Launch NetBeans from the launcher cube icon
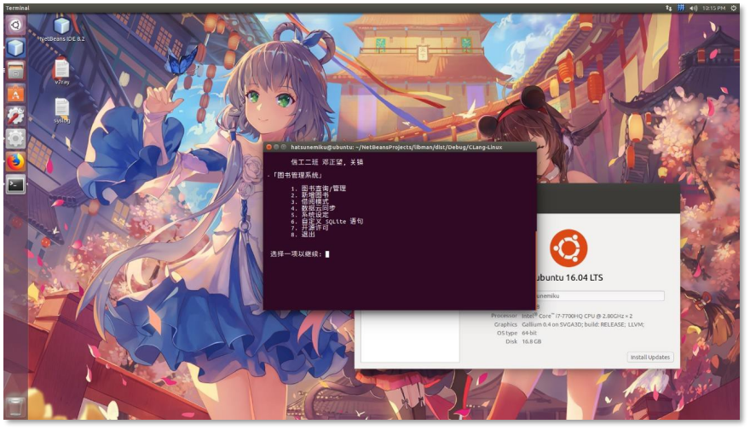Screen dimensions: 750x430 15,48
